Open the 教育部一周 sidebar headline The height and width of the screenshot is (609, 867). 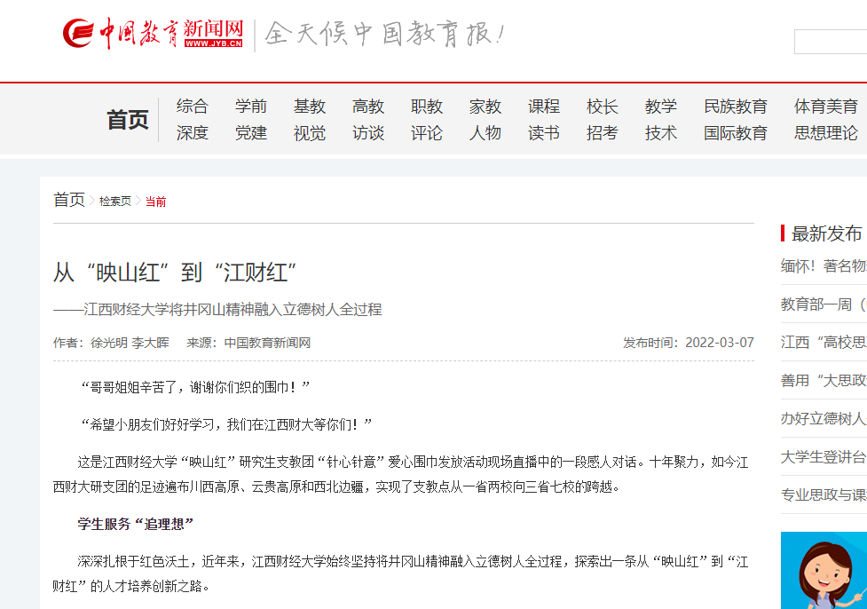[x=823, y=304]
